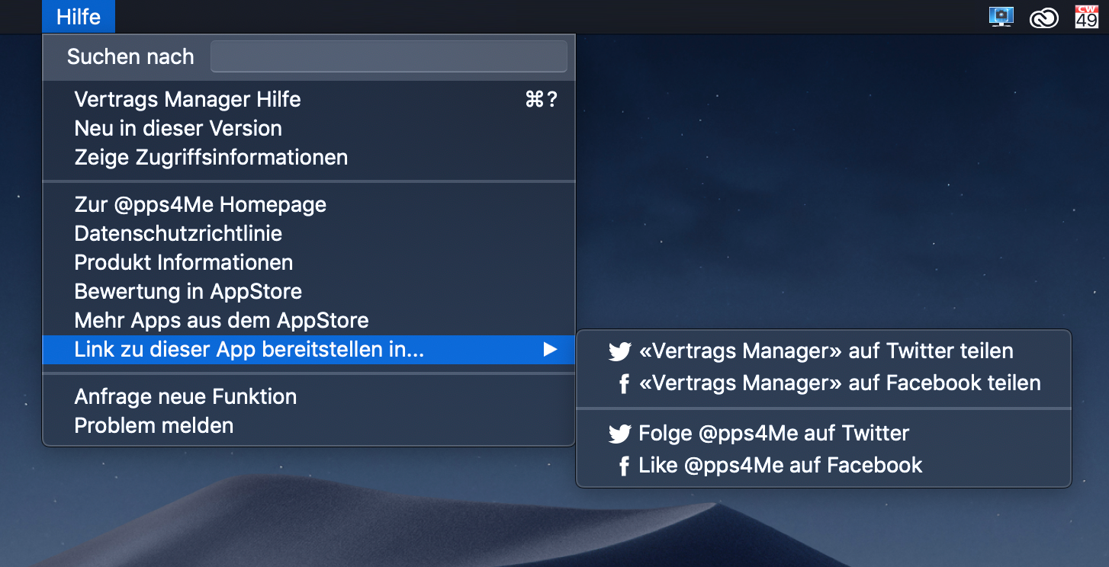Expand Link zu dieser App bereitstellen in... submenu

pyautogui.click(x=308, y=350)
